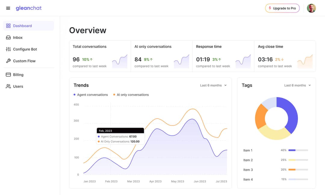Open Tags Last 6 months dropdown
325x195 pixels.
point(298,85)
